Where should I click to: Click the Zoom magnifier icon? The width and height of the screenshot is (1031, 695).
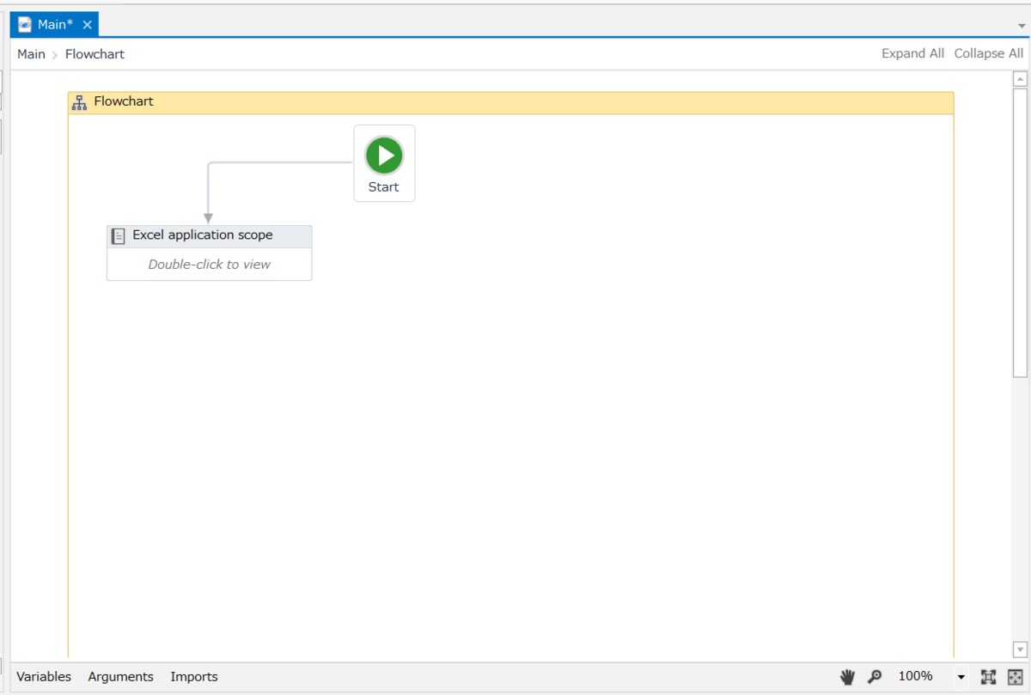click(875, 677)
